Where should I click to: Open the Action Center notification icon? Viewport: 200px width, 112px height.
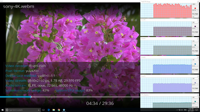[197, 110]
